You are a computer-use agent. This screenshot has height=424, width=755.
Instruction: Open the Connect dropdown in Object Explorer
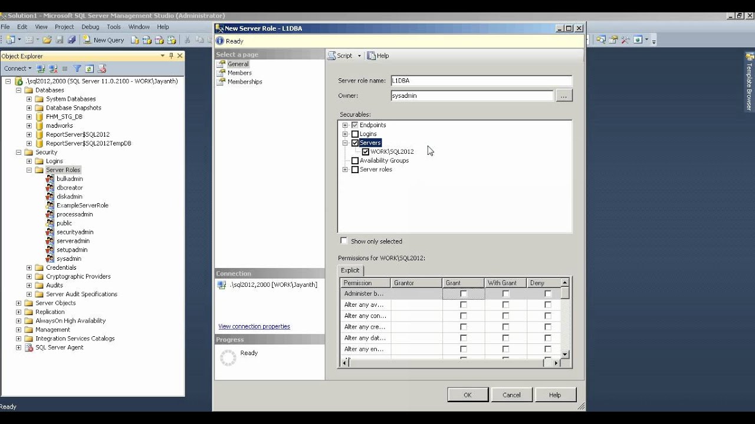point(18,69)
